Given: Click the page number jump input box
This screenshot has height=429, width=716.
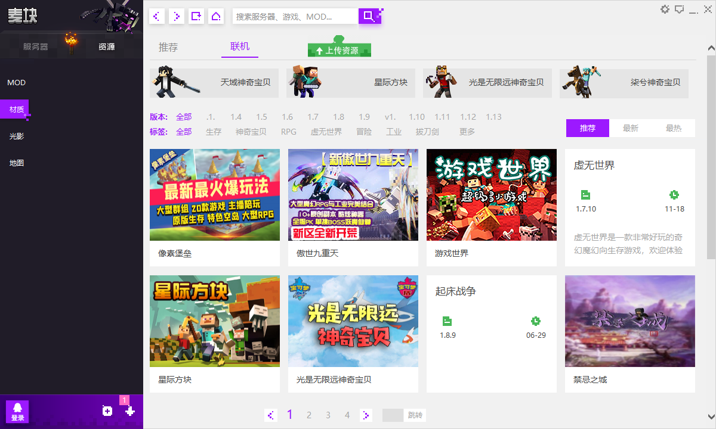Looking at the screenshot, I should click(x=393, y=415).
